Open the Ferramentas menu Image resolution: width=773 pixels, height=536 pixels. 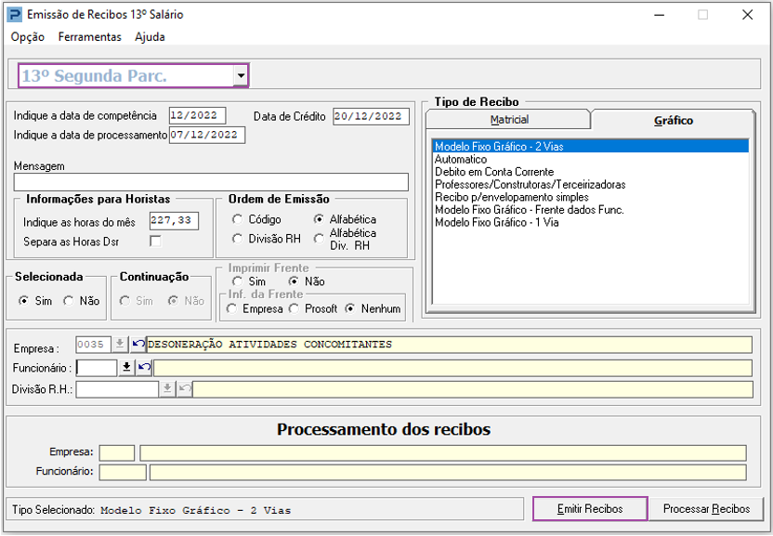point(89,37)
